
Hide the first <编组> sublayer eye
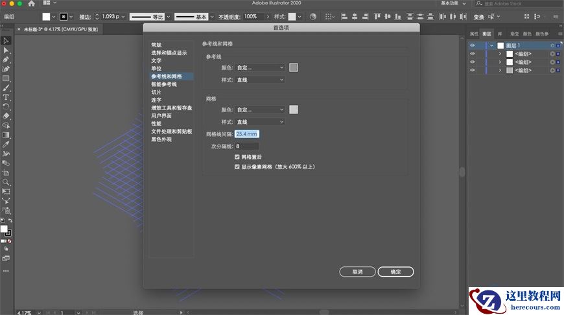pos(473,54)
